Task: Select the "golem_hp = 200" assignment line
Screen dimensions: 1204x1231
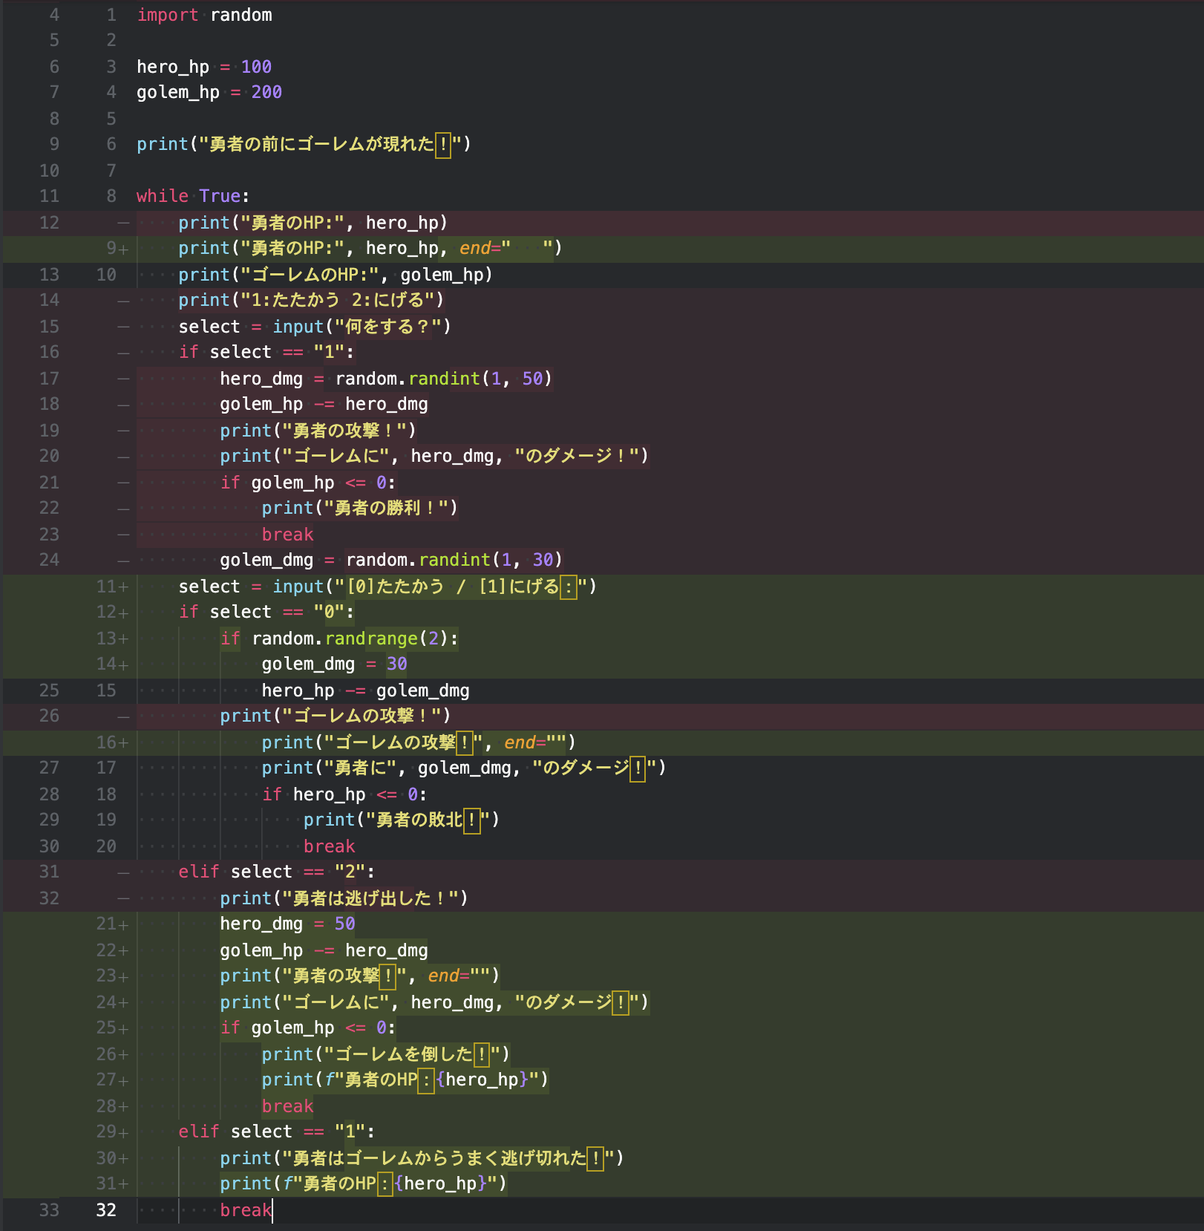Action: tap(209, 92)
